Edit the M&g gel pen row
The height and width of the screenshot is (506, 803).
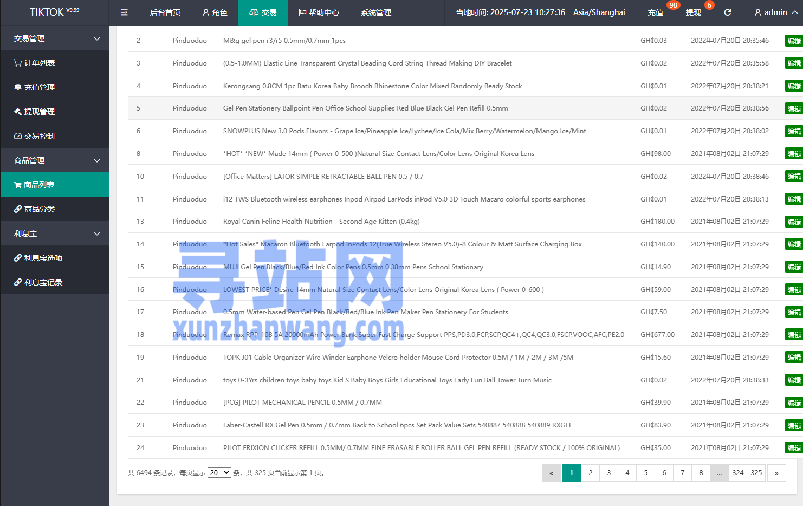tap(794, 41)
